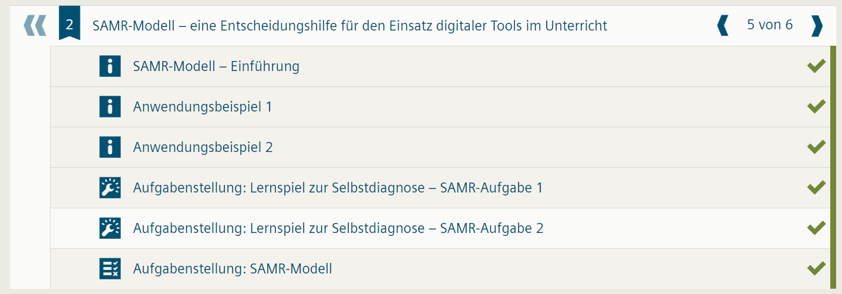Click the chapter title SAMR-Modell – eine Entscheidungshilfe
The width and height of the screenshot is (842, 294).
349,26
